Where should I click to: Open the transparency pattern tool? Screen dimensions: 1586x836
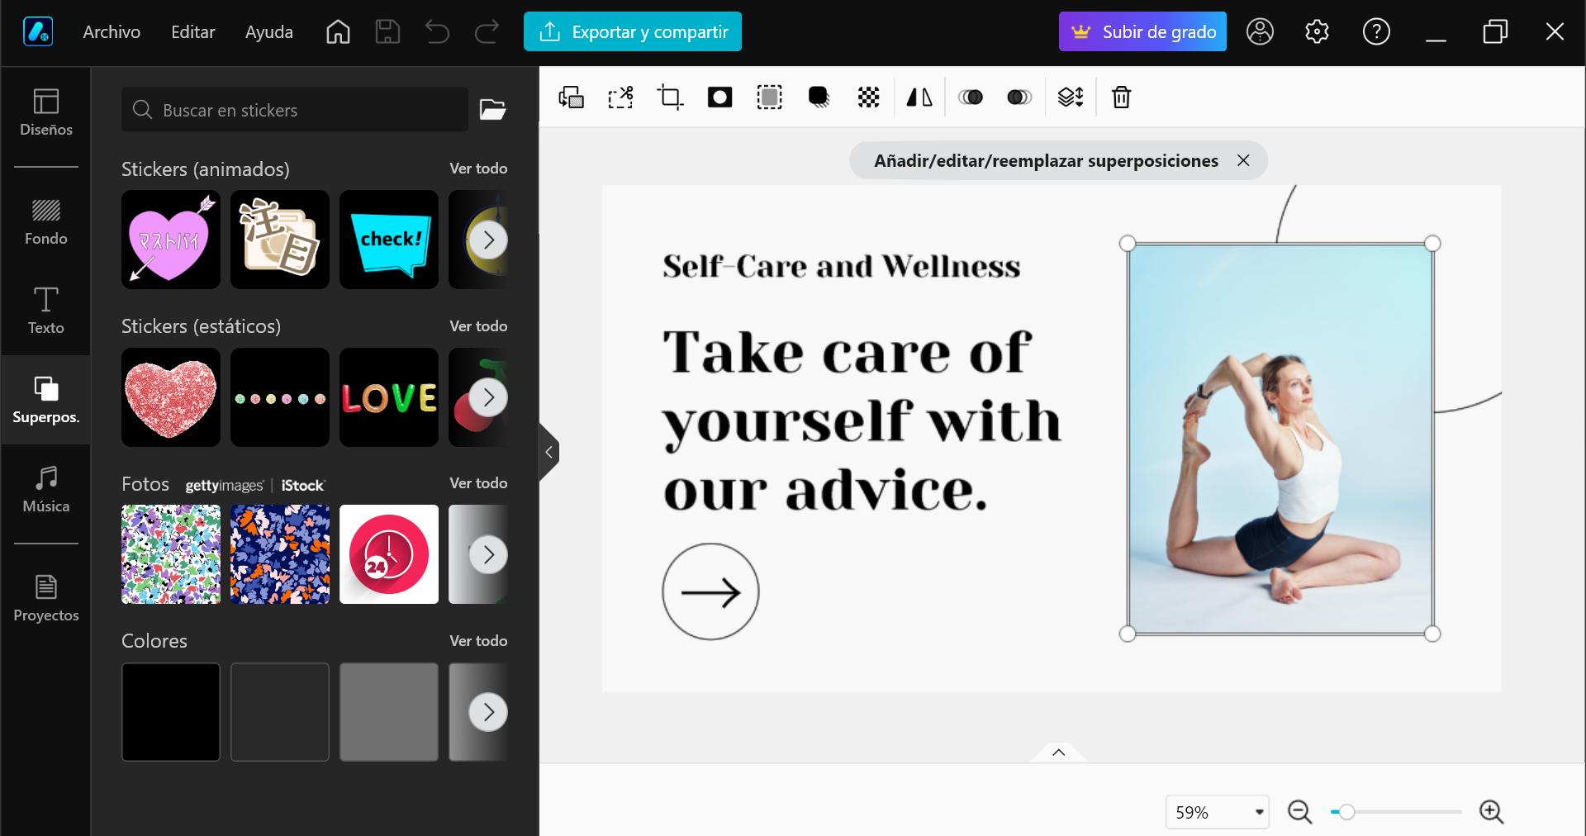click(867, 97)
